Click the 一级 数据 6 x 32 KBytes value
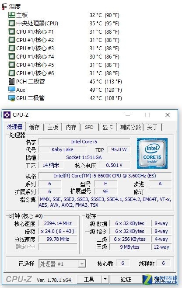Screen dimensions: 182x288 [x=130, y=223]
